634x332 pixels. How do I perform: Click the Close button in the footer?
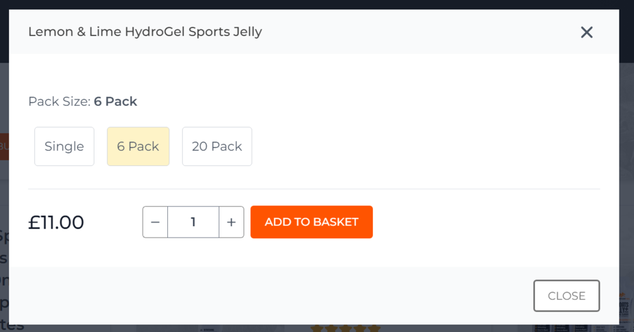coord(566,296)
